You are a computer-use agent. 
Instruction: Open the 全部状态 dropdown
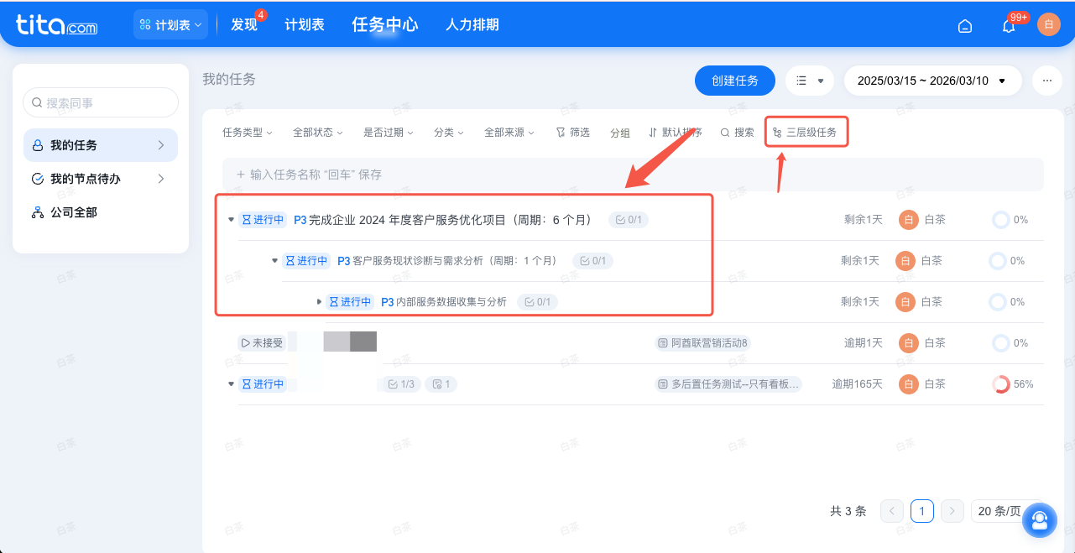(x=318, y=132)
